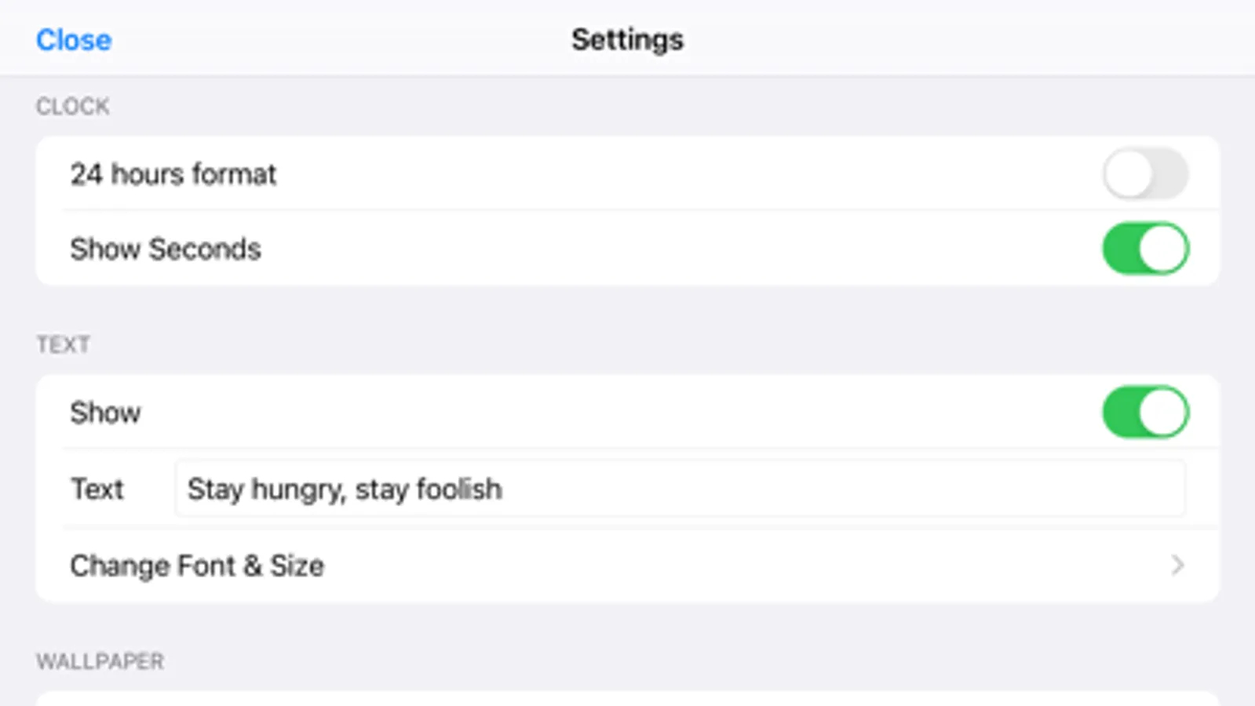Click the WALLPAPER section header
This screenshot has height=706, width=1255.
click(100, 661)
